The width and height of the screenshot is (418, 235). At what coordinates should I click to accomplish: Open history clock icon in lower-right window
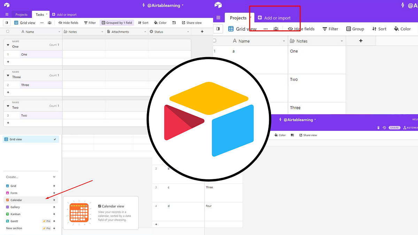[x=384, y=128]
